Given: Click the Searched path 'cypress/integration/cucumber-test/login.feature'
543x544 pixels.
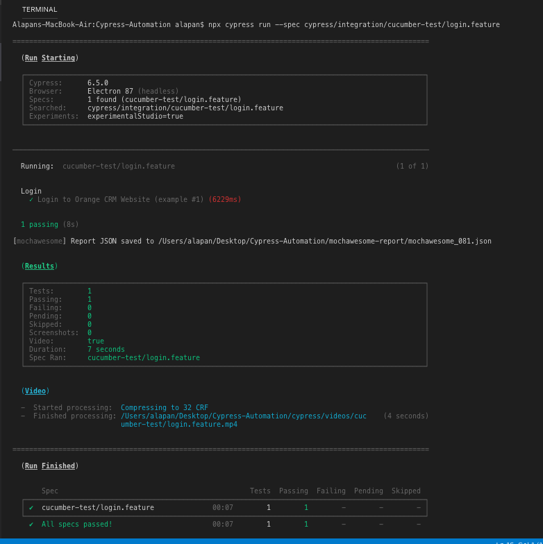Looking at the screenshot, I should coord(185,108).
